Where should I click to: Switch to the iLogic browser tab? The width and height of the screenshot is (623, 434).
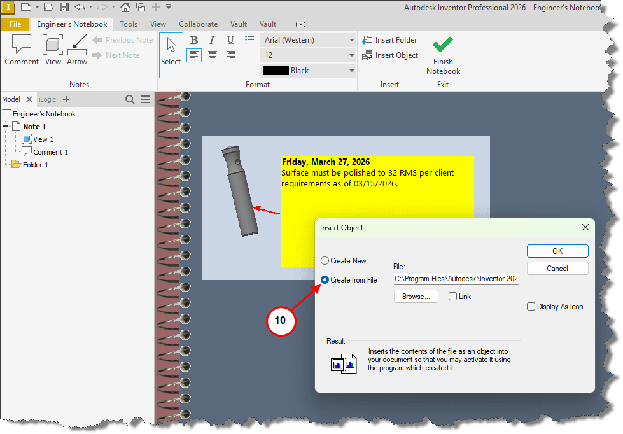point(47,99)
